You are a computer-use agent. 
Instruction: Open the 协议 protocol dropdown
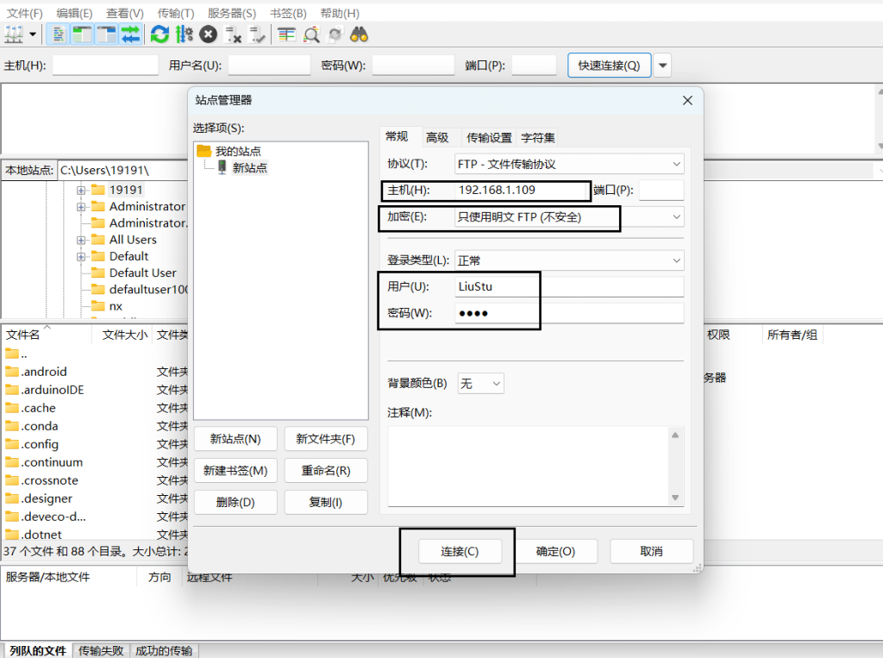tap(569, 164)
